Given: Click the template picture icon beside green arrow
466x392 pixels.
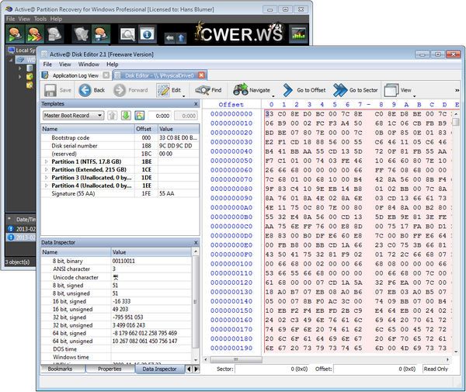Looking at the screenshot, I should [140, 116].
